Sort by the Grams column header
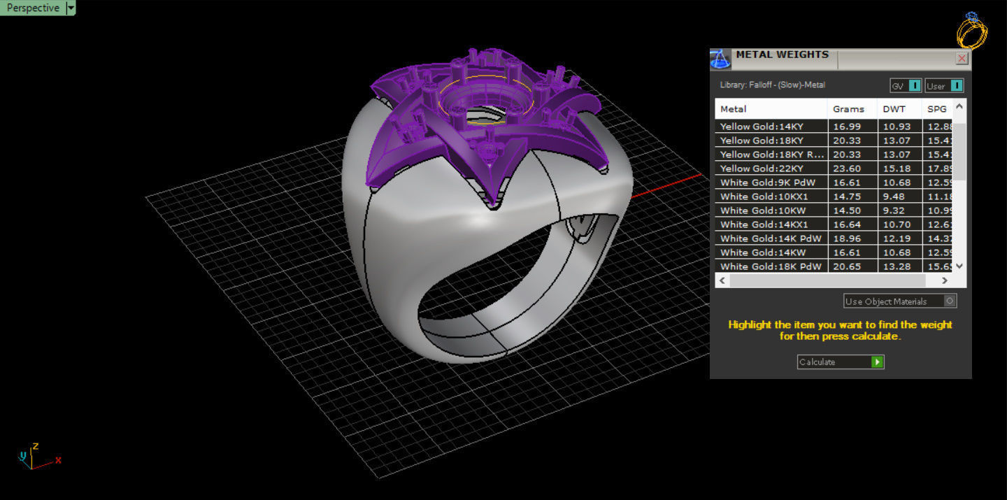 pyautogui.click(x=853, y=109)
